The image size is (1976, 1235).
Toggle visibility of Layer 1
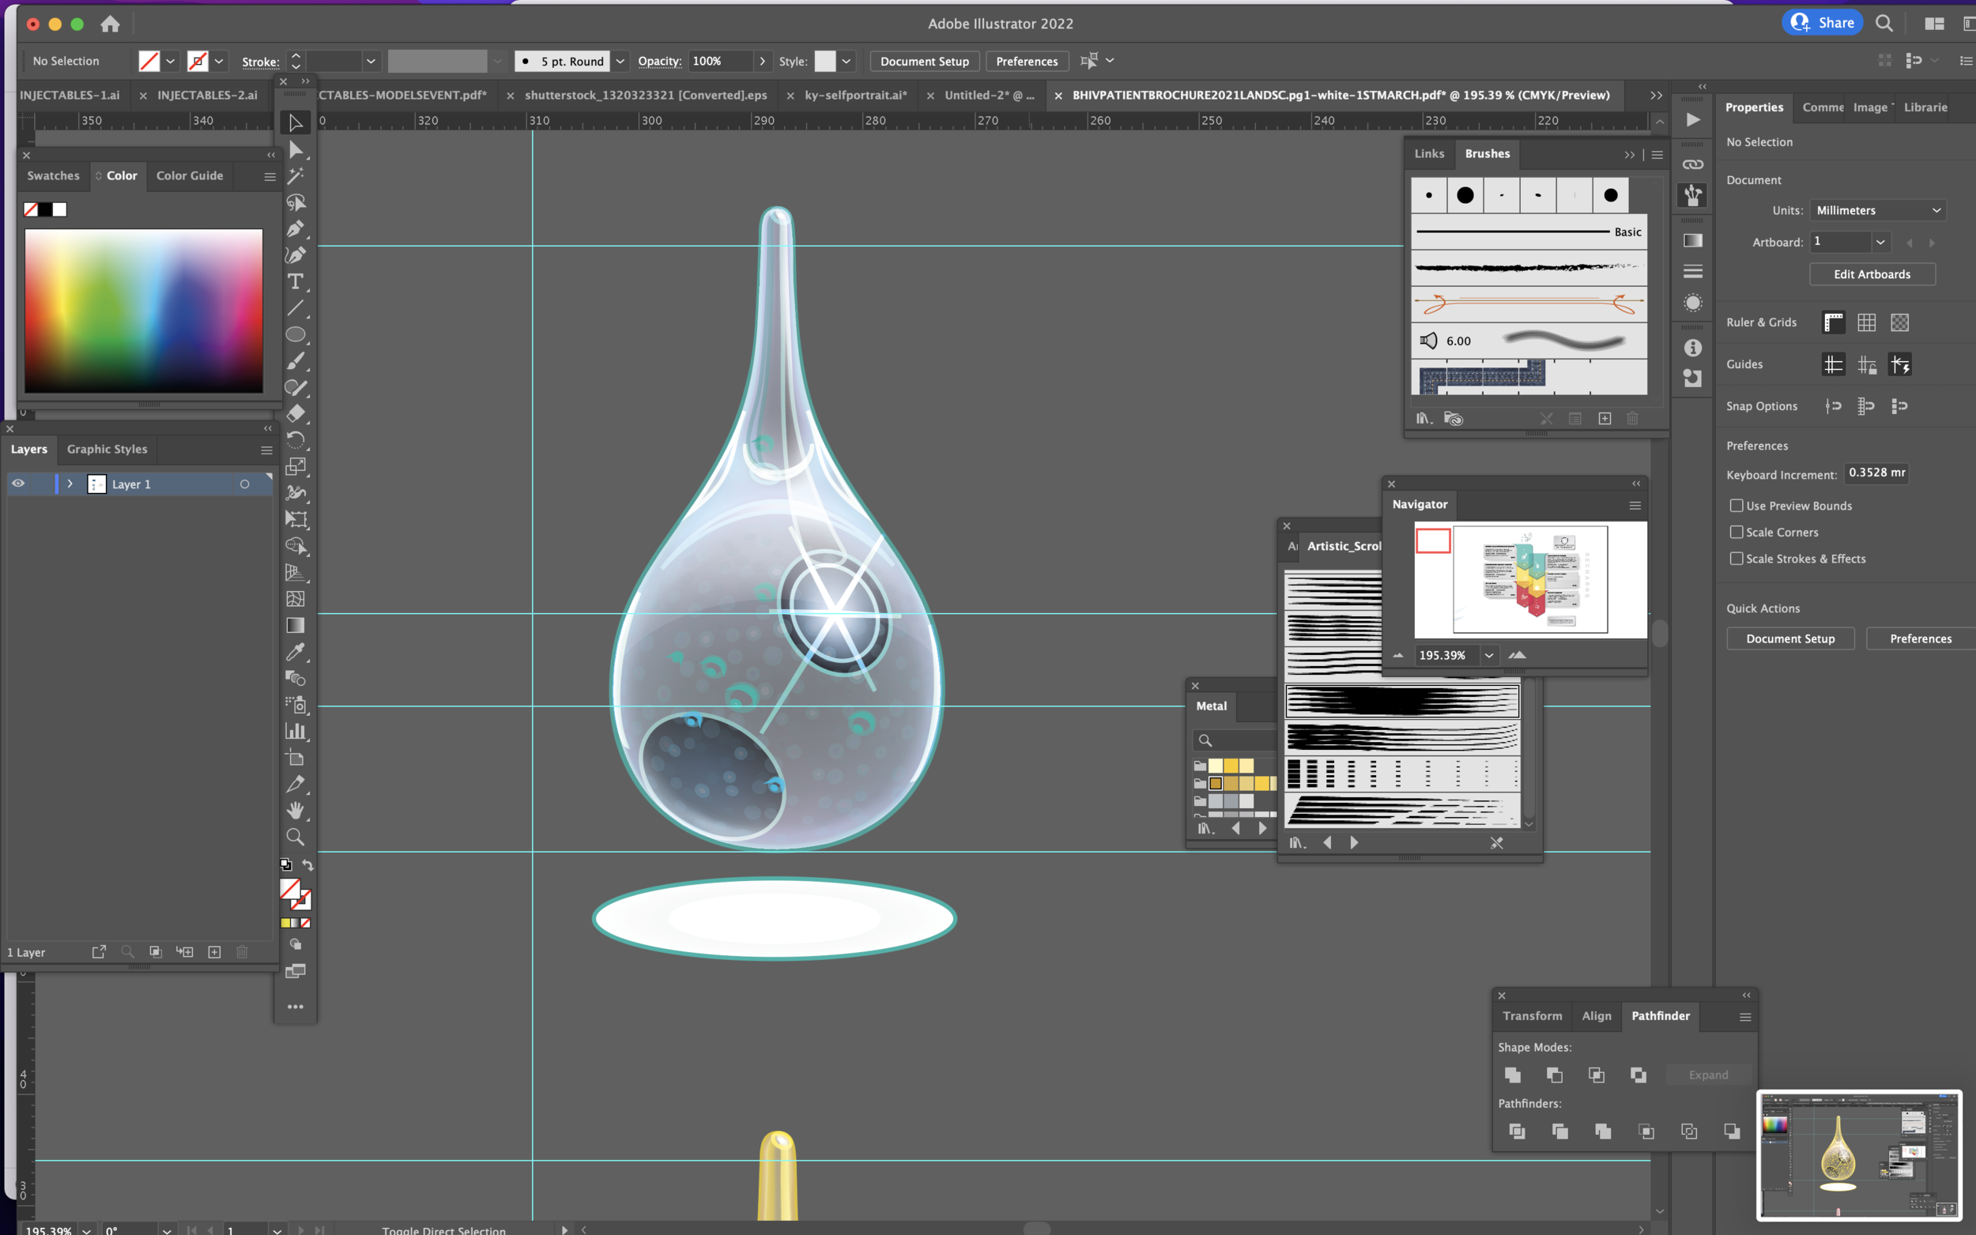[18, 484]
